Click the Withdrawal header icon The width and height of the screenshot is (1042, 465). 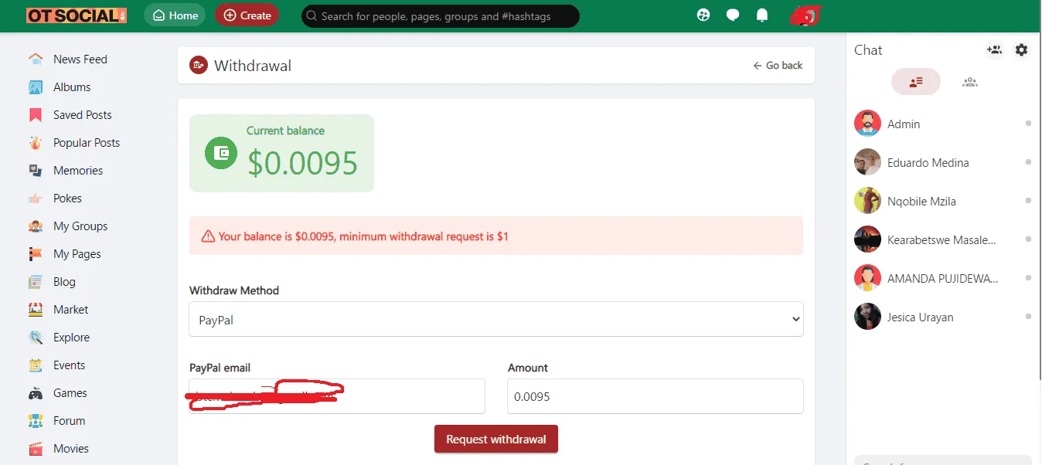pyautogui.click(x=199, y=66)
